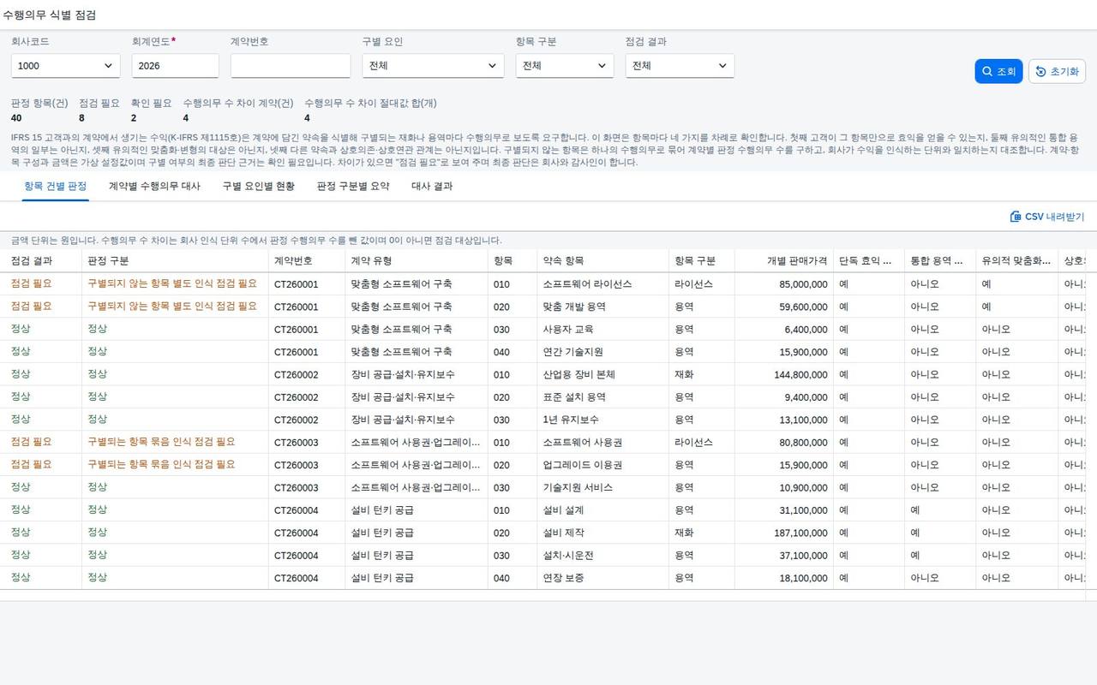This screenshot has height=685, width=1097.
Task: Focus the 회계연도 field containing 2026
Action: (x=176, y=66)
